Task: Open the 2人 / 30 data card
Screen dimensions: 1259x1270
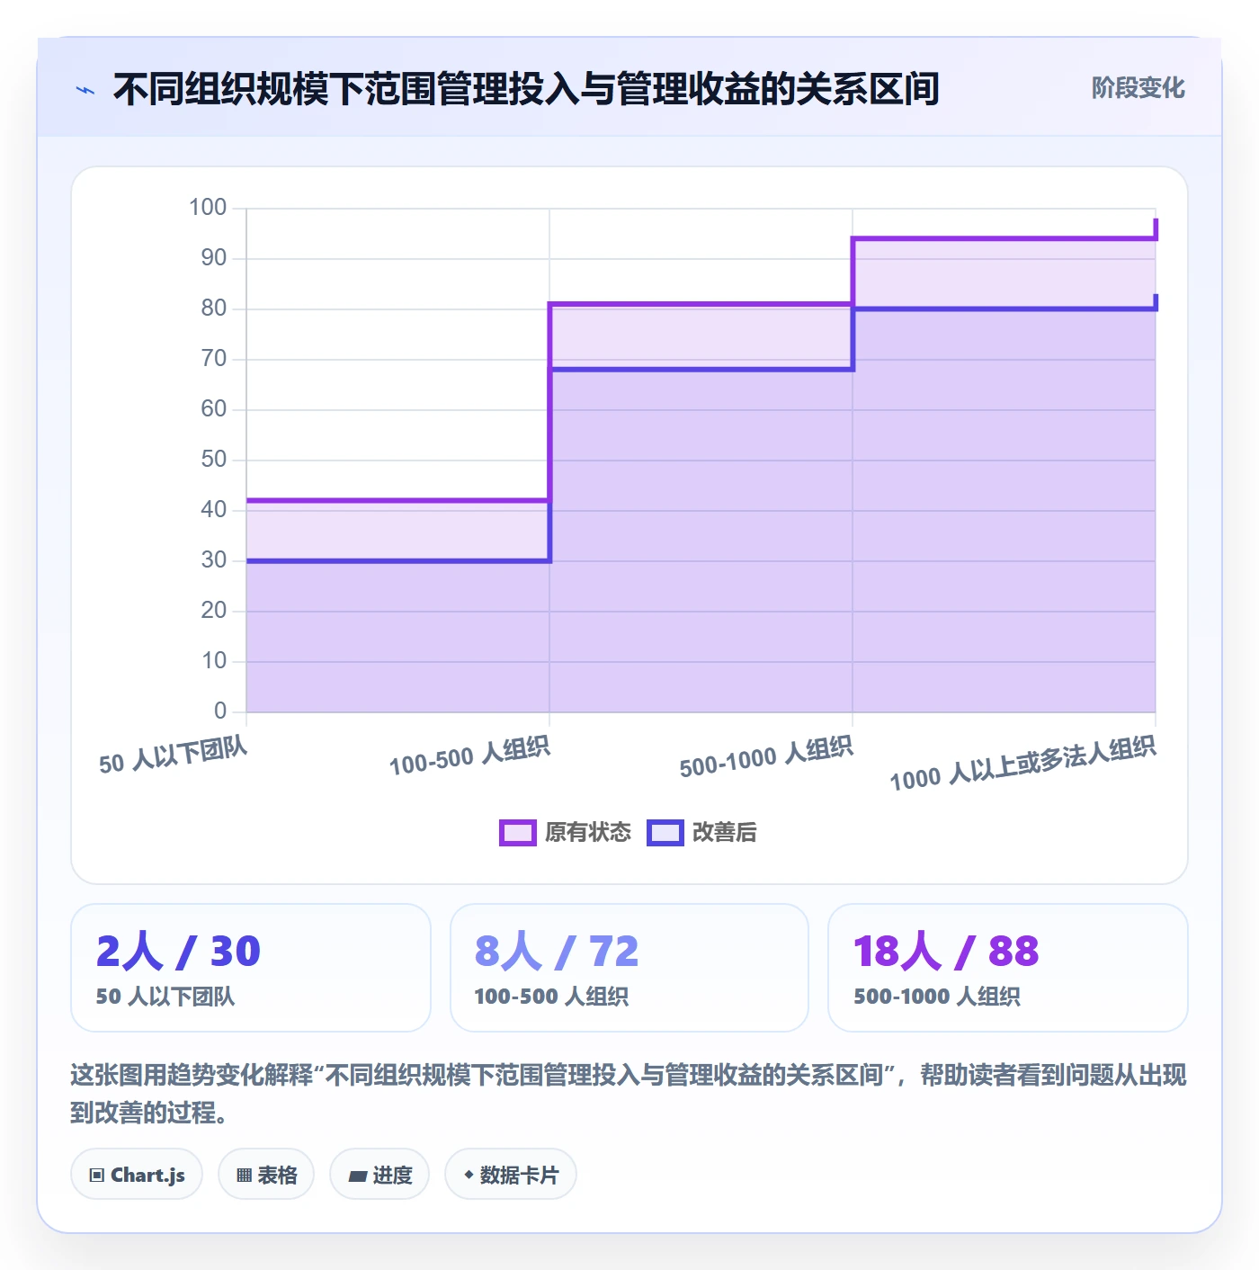Action: 251,968
